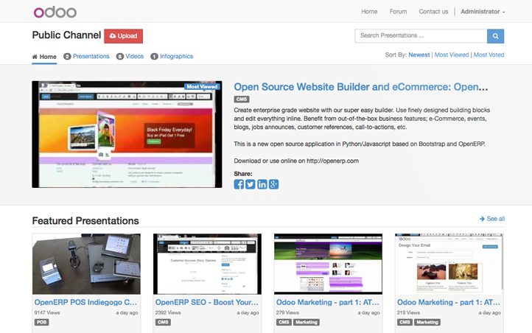Click Marketing tag on 219 Views card
This screenshot has width=532, height=333.
[x=427, y=322]
